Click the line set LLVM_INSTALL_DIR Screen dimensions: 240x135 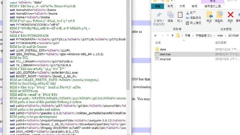coord(40,50)
